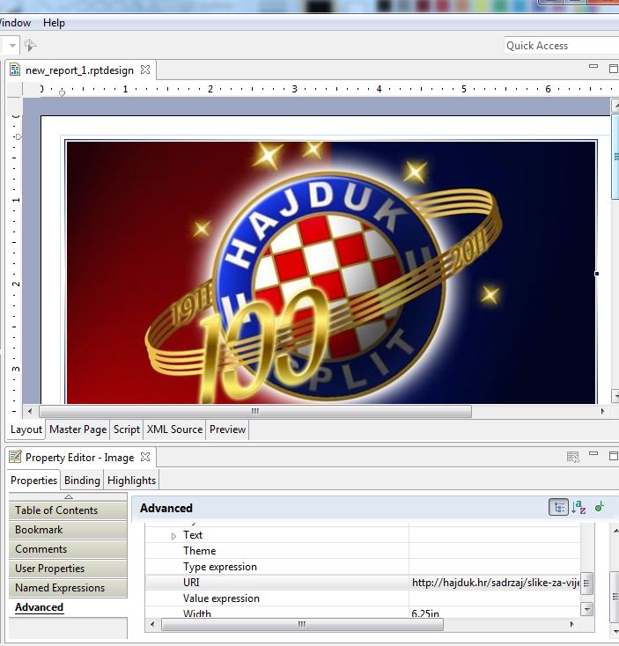Select the Type expression property row

tap(363, 567)
